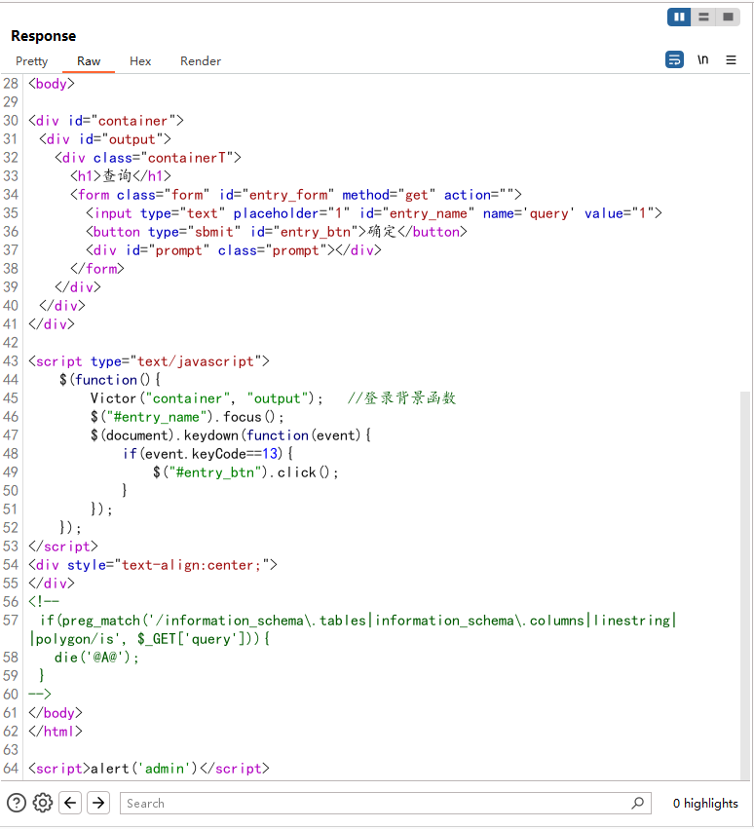The height and width of the screenshot is (829, 754).
Task: Open search settings gear icon
Action: pos(43,803)
